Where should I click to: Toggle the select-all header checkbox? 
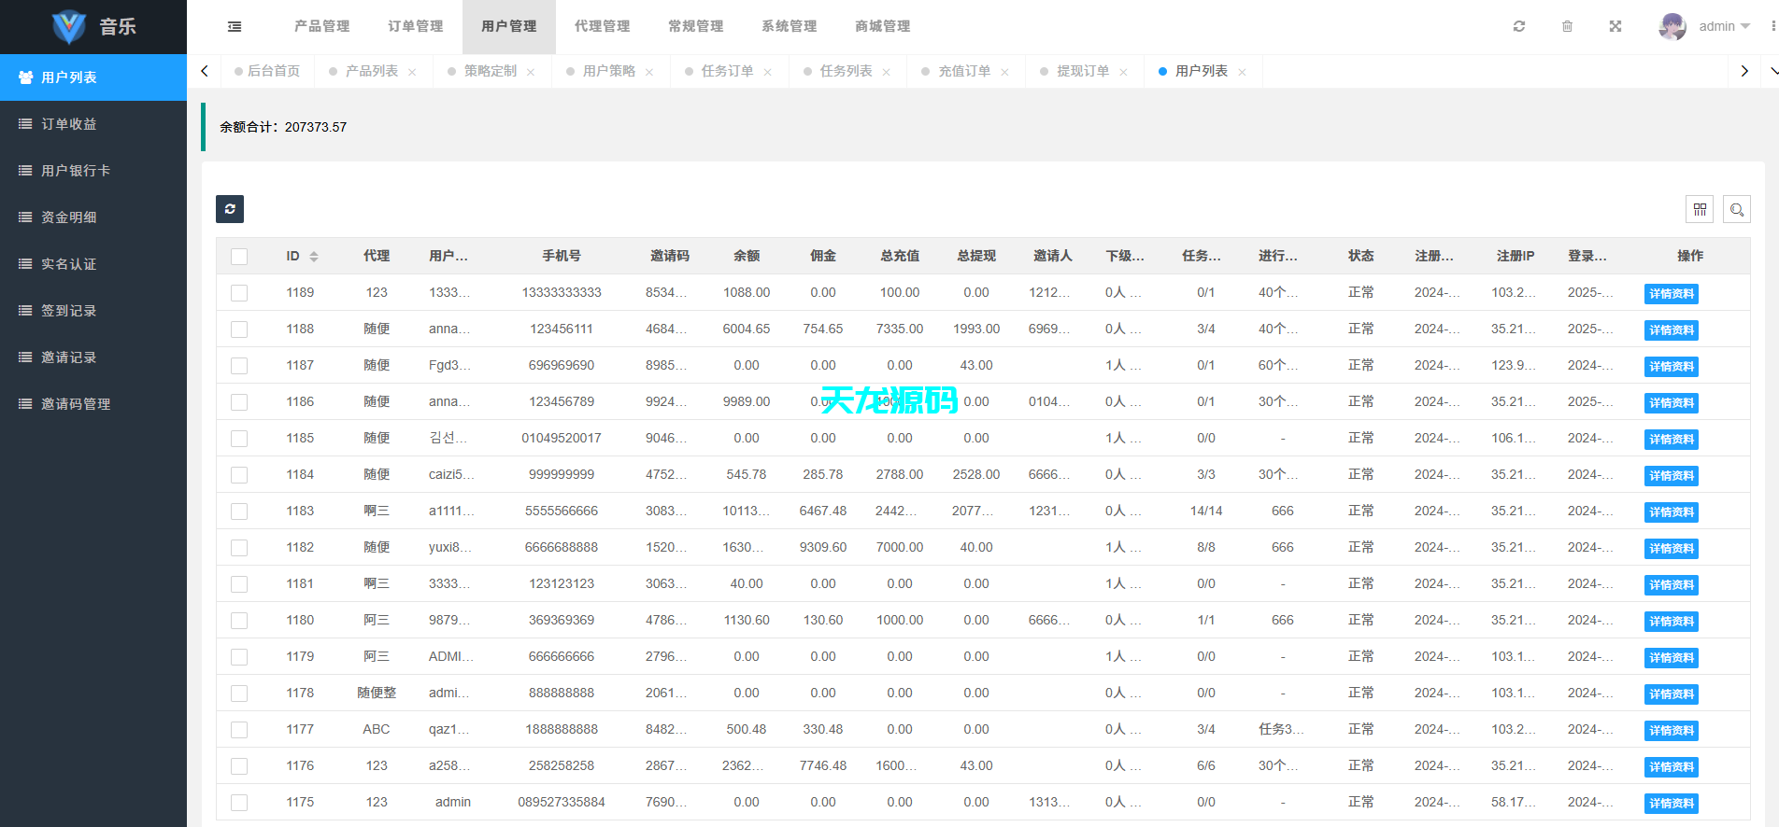tap(239, 257)
